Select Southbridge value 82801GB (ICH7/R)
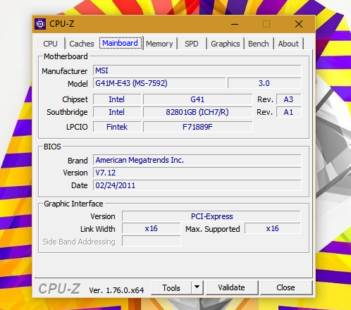 197,112
